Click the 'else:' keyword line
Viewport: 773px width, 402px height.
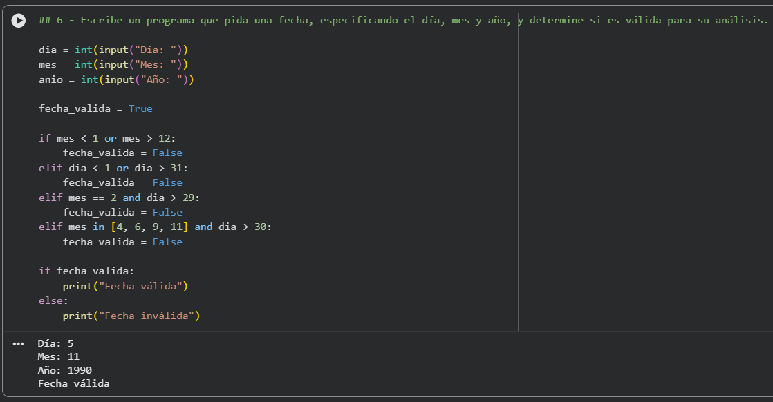pos(53,300)
